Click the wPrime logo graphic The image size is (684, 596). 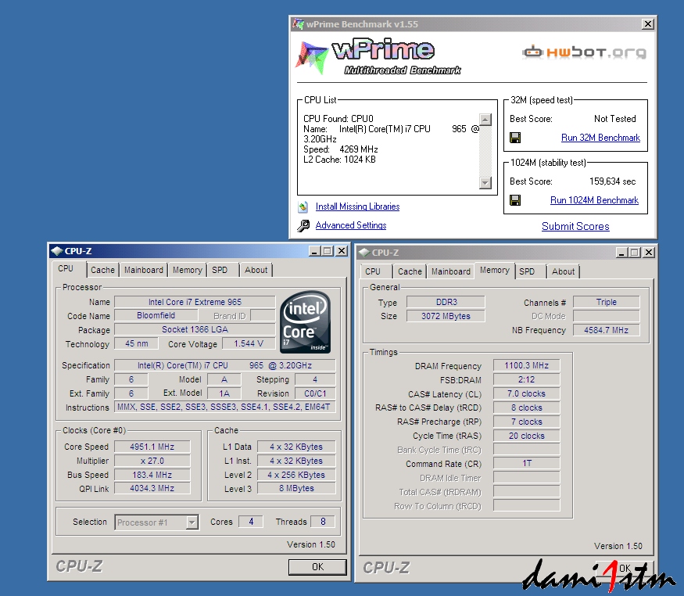[378, 56]
